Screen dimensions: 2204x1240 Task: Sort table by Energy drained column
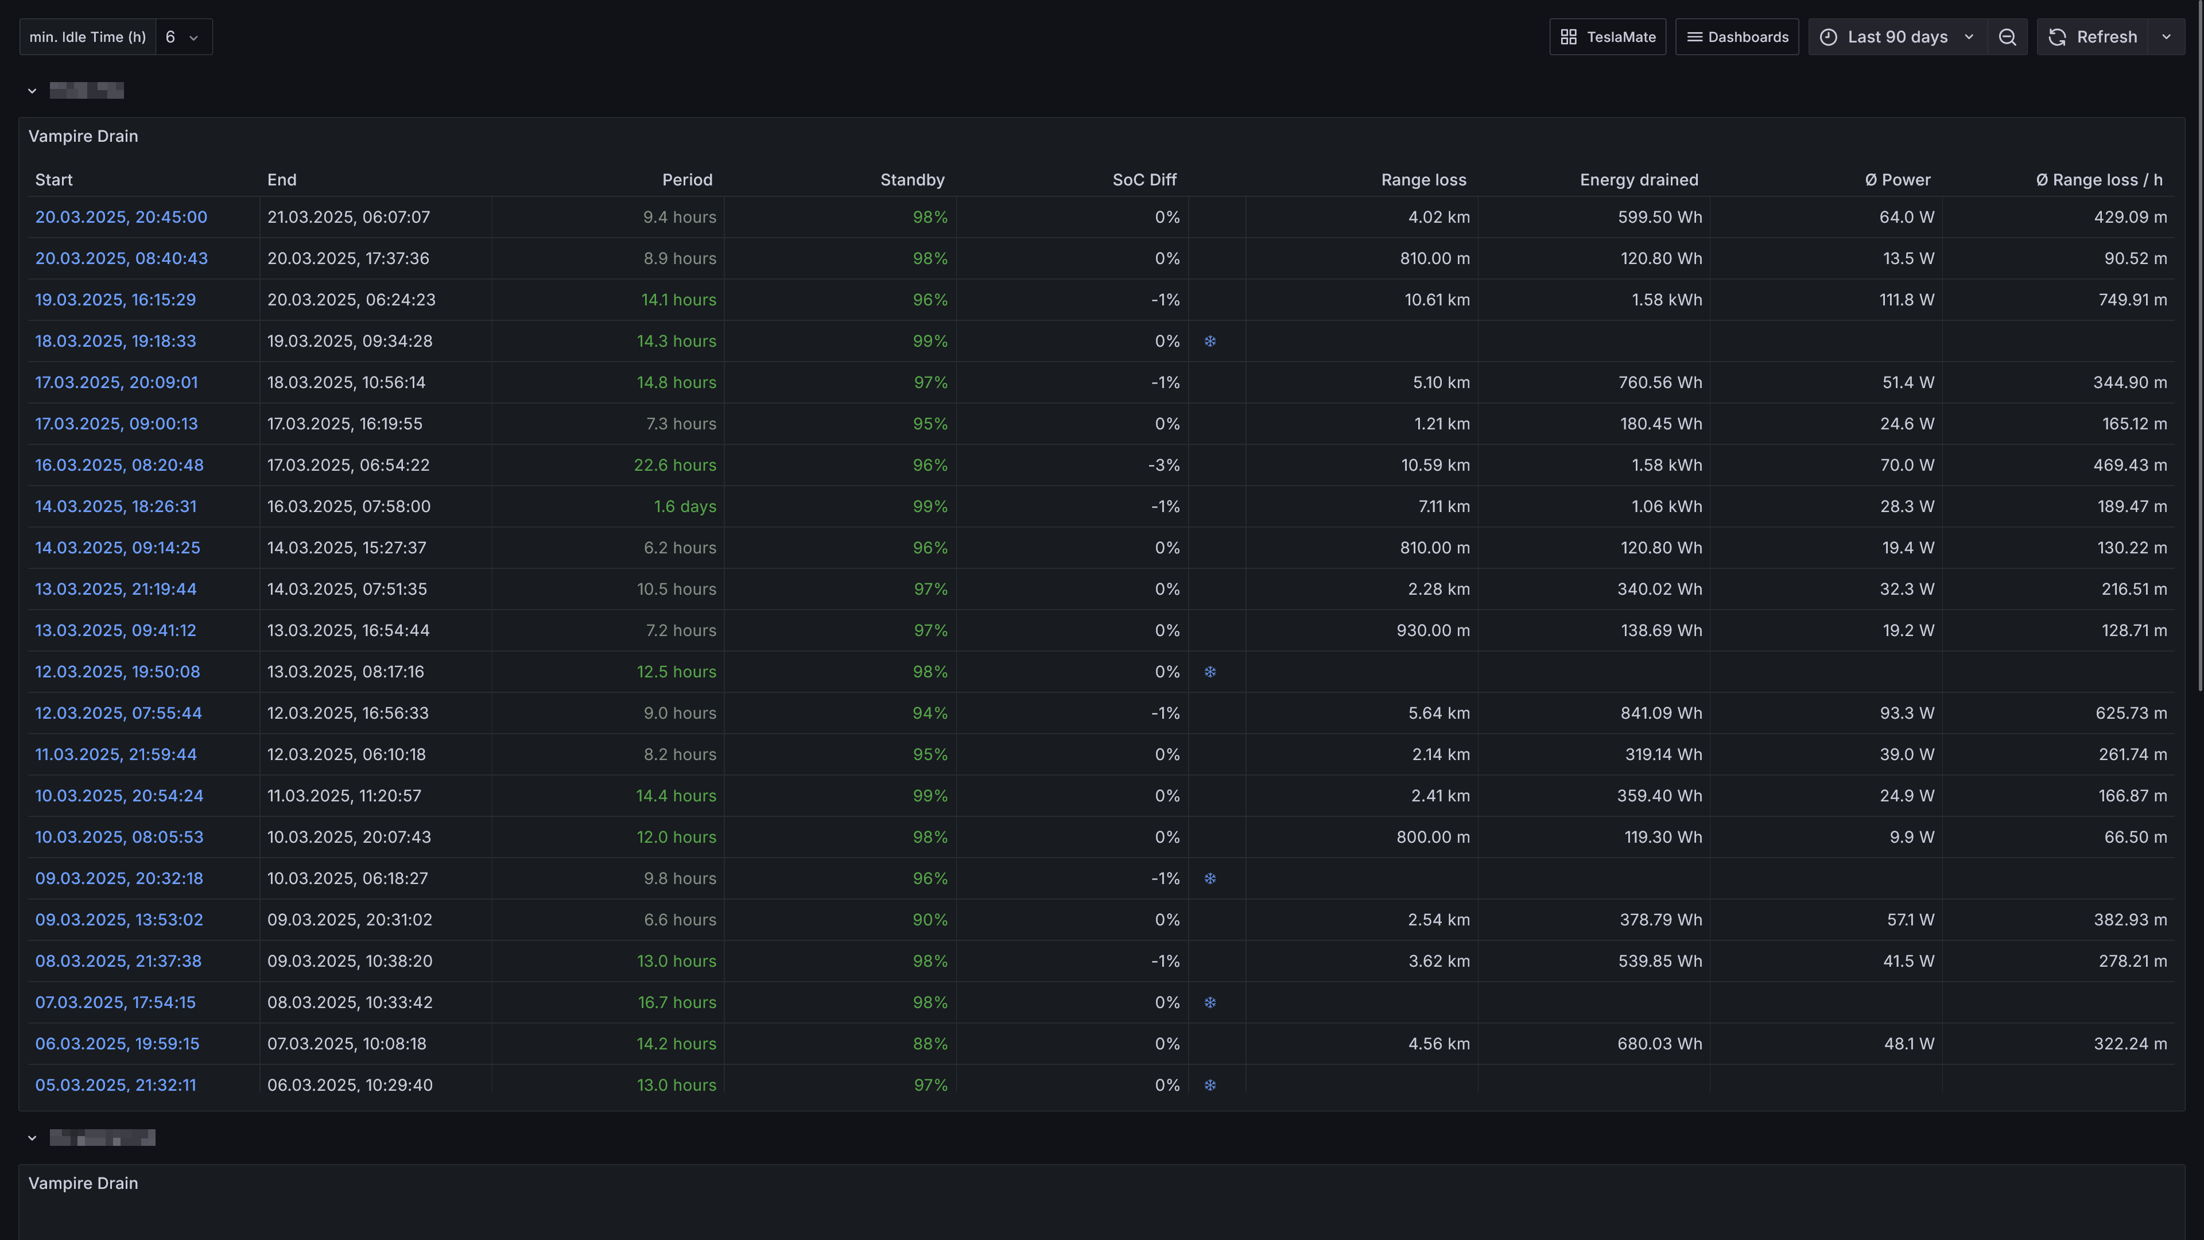pos(1639,180)
